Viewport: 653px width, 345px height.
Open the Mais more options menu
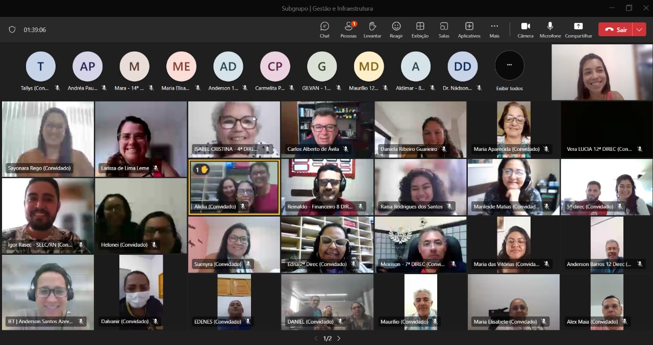click(x=494, y=30)
